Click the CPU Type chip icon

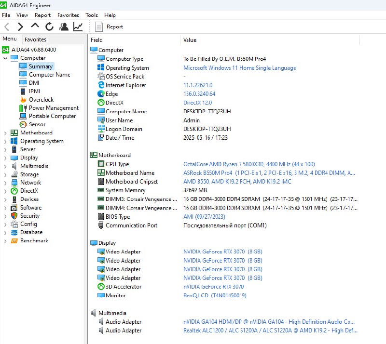101,164
